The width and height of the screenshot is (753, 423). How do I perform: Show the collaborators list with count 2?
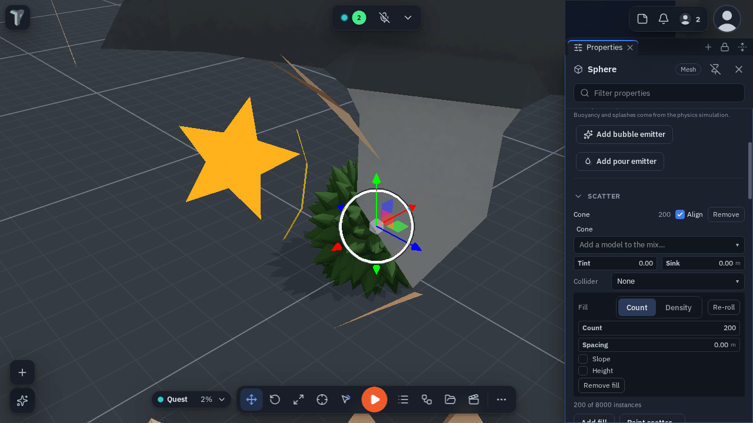point(690,19)
